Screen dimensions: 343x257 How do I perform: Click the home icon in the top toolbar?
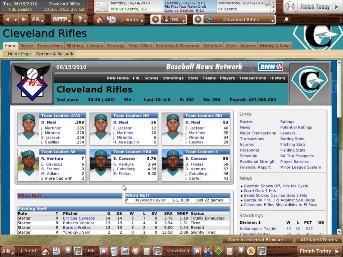(x=100, y=19)
